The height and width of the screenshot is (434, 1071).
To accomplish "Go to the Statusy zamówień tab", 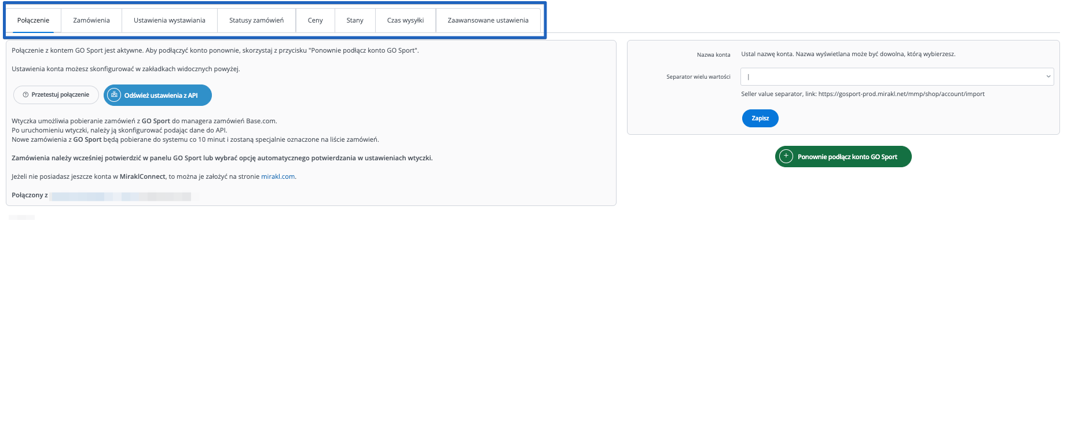I will 256,20.
